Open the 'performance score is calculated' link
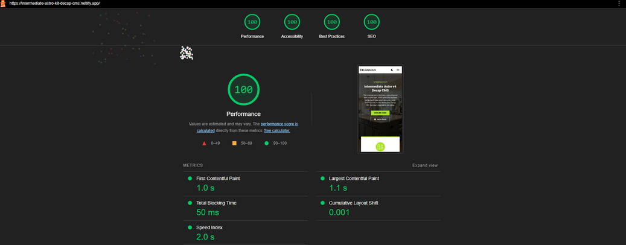 coord(279,124)
